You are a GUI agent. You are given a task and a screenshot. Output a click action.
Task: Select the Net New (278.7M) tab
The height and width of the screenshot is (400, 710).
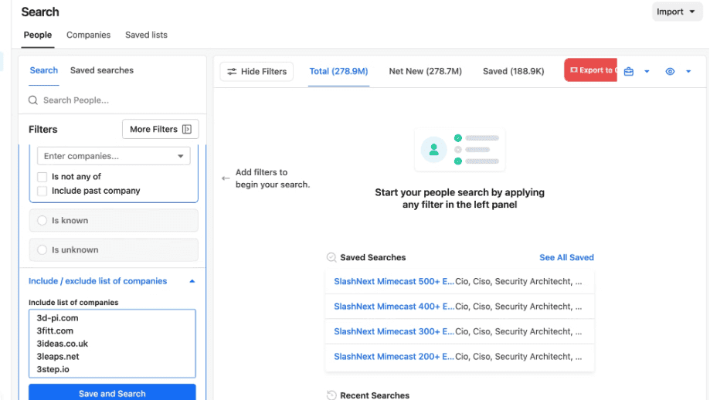[425, 72]
